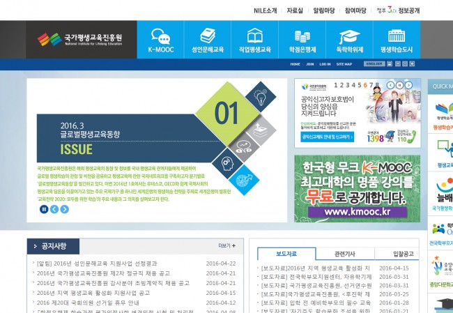Screen dimensions: 453x313
Task: Open the K-MOOC www.kmooc.kr banner
Action: point(357,189)
